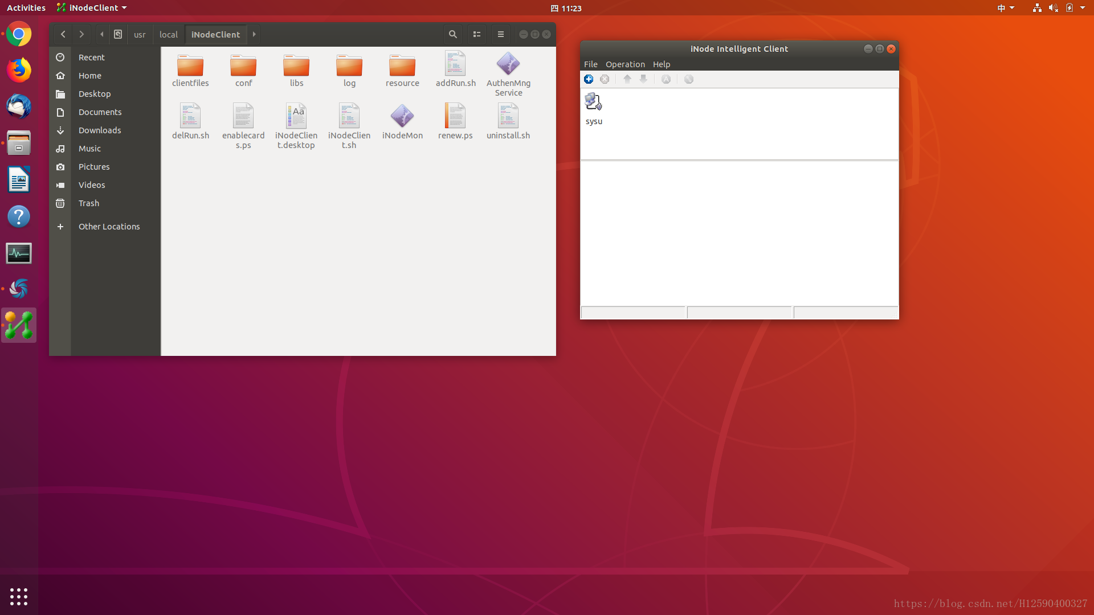Open system status menu arrow
Viewport: 1094px width, 615px height.
coord(1083,8)
